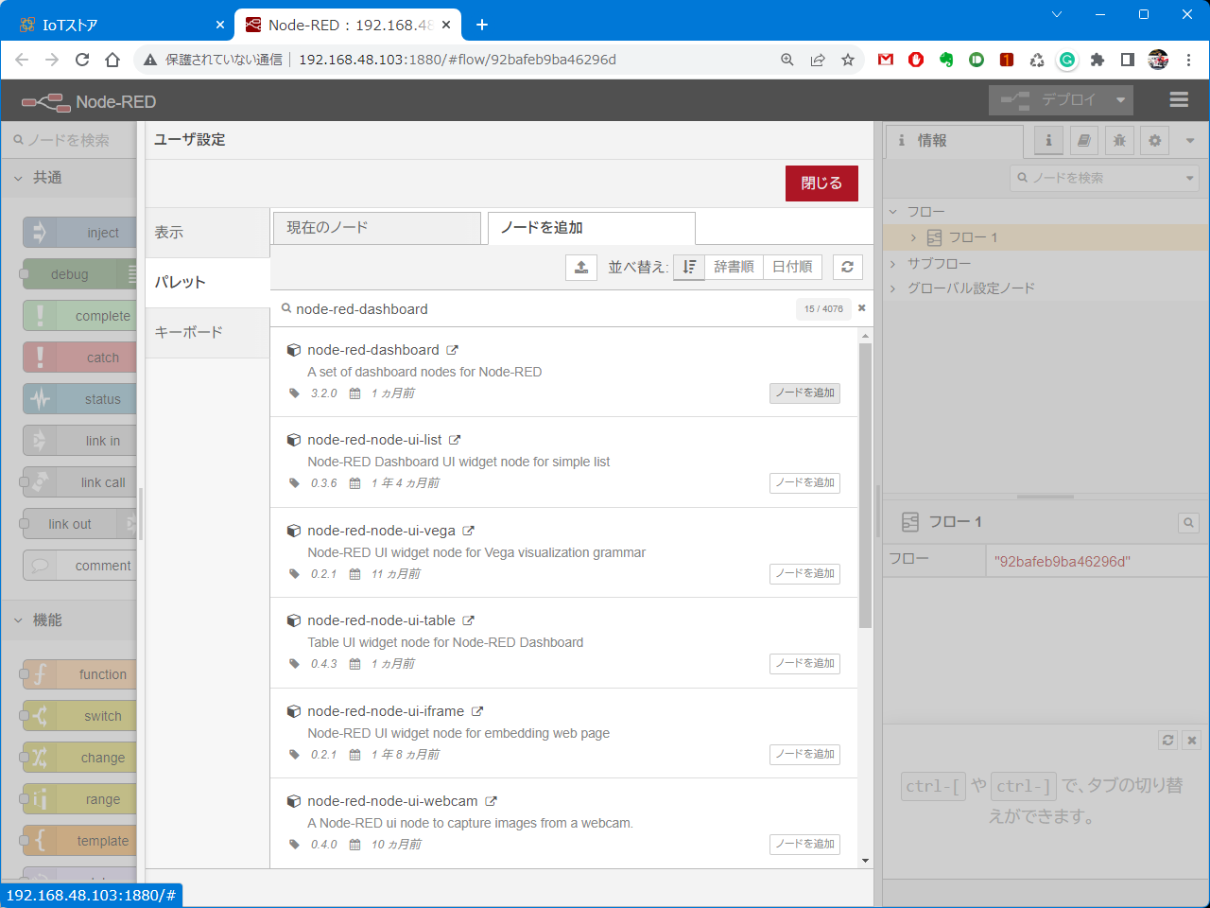Open the sidebar tab list dropdown arrow
The width and height of the screenshot is (1210, 908).
(1190, 140)
